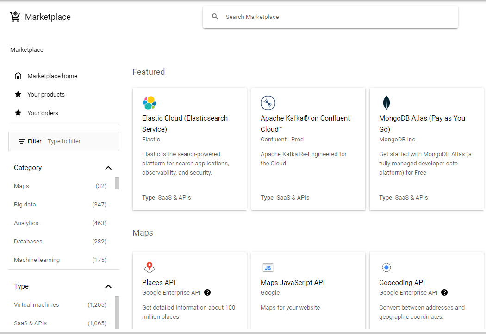Filter by SaaS & APIs type in sidebar
This screenshot has width=486, height=334.
tap(60, 323)
